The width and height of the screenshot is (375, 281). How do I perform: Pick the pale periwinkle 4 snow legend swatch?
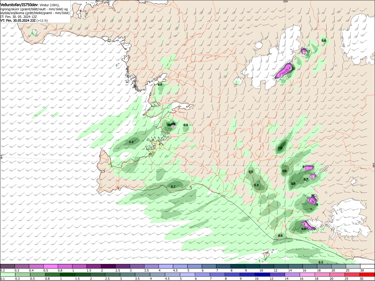[x=166, y=266]
